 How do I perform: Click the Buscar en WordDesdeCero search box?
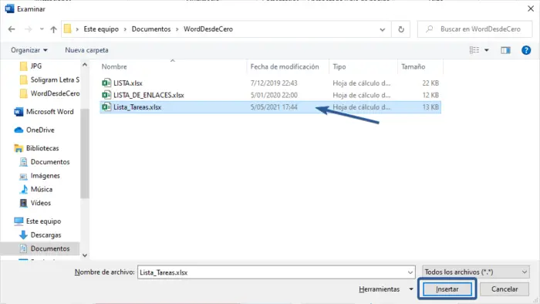(476, 29)
